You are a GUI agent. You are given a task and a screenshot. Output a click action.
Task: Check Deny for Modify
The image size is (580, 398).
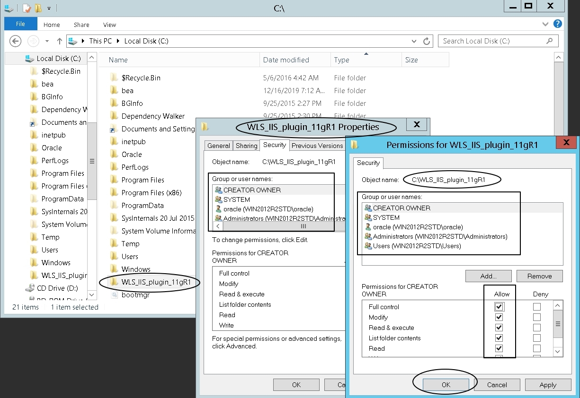(x=536, y=317)
